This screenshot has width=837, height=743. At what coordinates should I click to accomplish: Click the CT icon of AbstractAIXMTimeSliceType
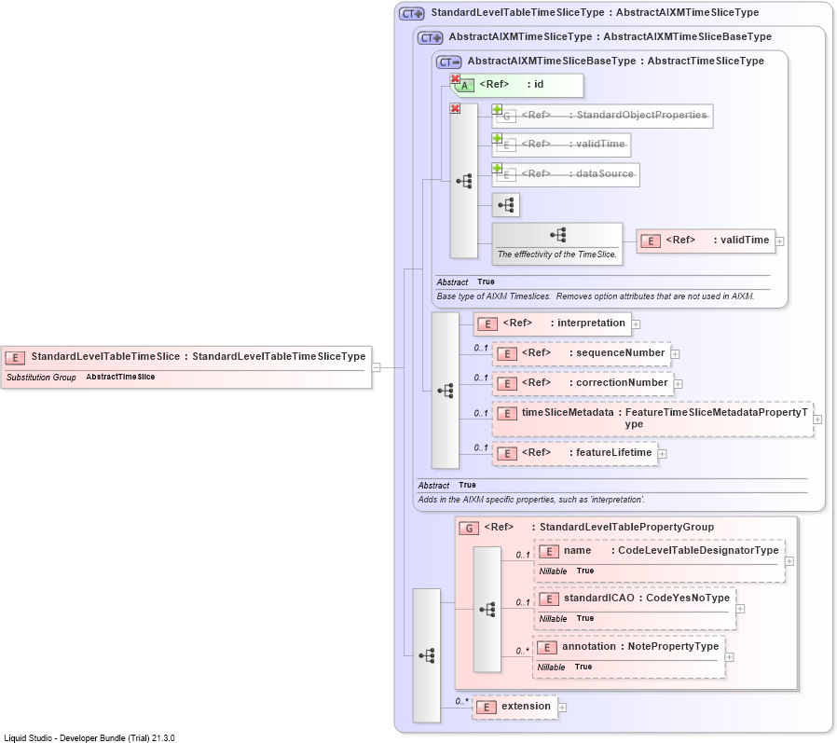point(431,38)
